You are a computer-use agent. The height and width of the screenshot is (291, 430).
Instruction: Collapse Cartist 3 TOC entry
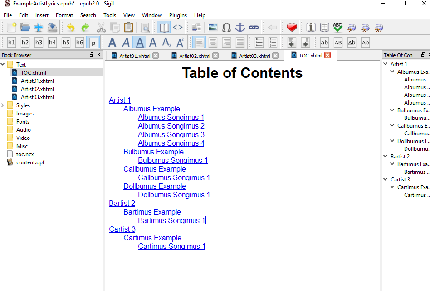386,179
